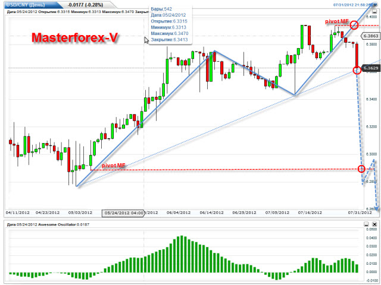Click the -0.0100 oscillator axis label

(x=371, y=281)
